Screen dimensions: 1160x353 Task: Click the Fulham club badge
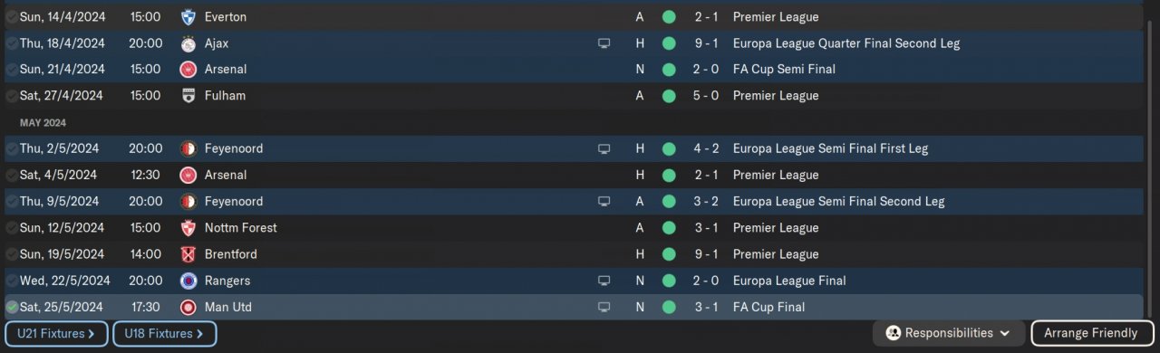pos(188,95)
